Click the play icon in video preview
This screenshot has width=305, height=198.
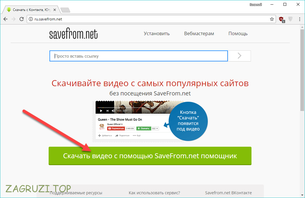coord(101,111)
